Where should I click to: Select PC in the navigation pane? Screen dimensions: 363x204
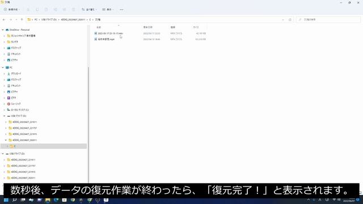11,67
